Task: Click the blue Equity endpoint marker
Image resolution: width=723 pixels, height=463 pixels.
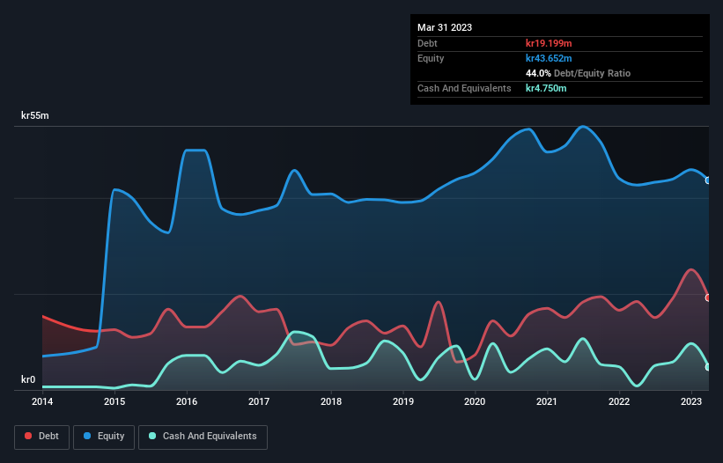Action: click(x=708, y=180)
